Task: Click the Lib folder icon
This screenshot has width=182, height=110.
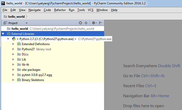Action: (19, 59)
